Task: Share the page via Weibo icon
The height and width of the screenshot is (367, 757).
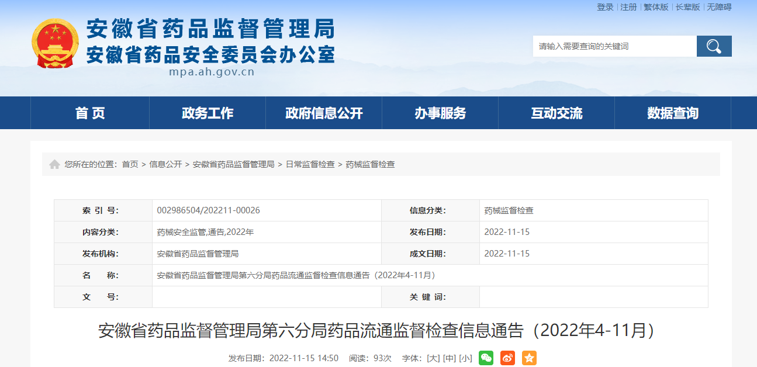Action: [x=507, y=358]
